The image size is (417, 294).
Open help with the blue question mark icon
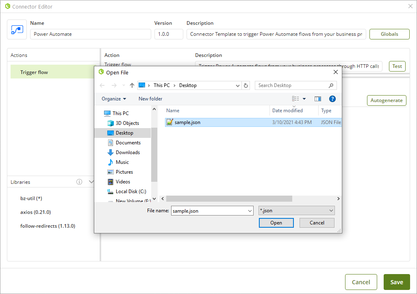(x=332, y=99)
